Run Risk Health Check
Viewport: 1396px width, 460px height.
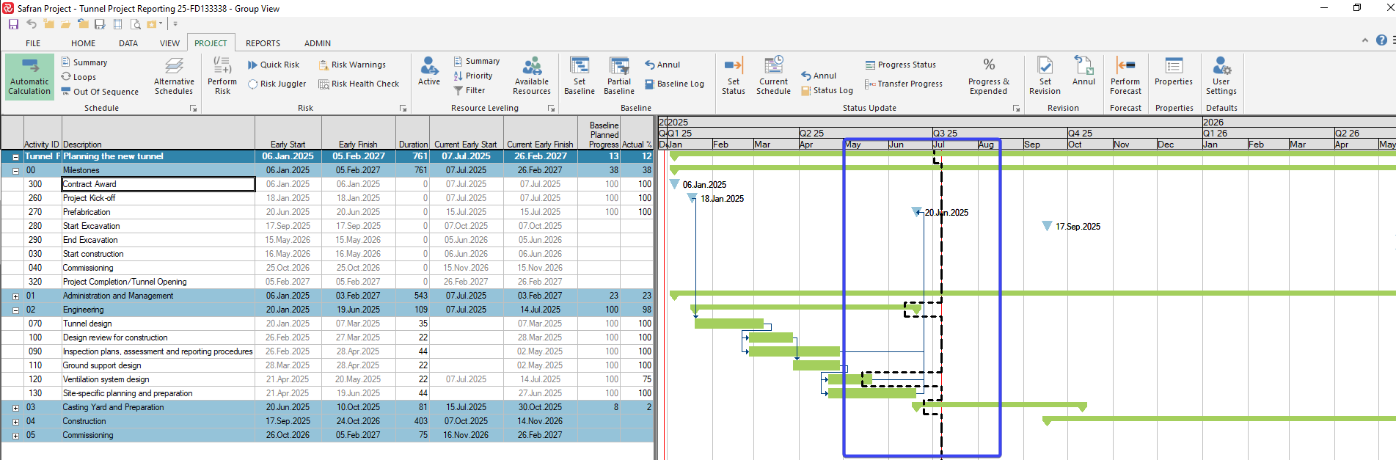click(359, 84)
